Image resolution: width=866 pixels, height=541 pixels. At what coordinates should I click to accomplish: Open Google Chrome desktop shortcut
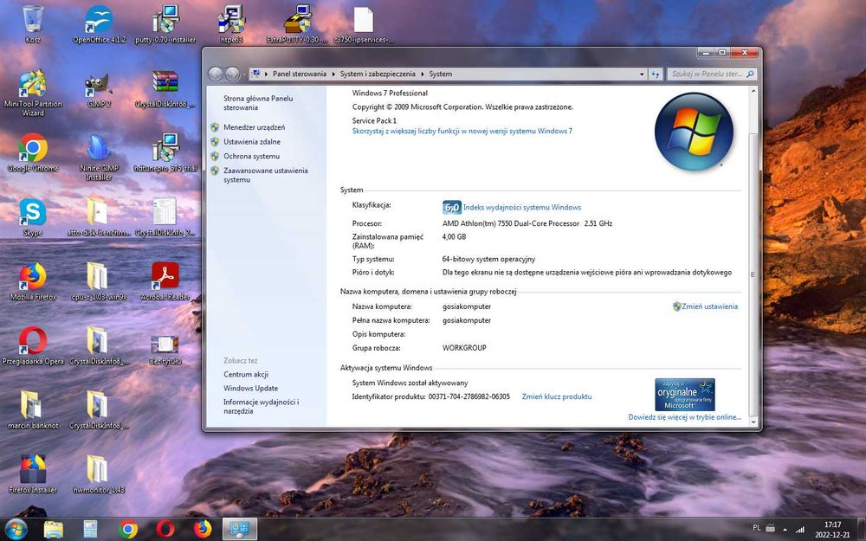tap(33, 150)
